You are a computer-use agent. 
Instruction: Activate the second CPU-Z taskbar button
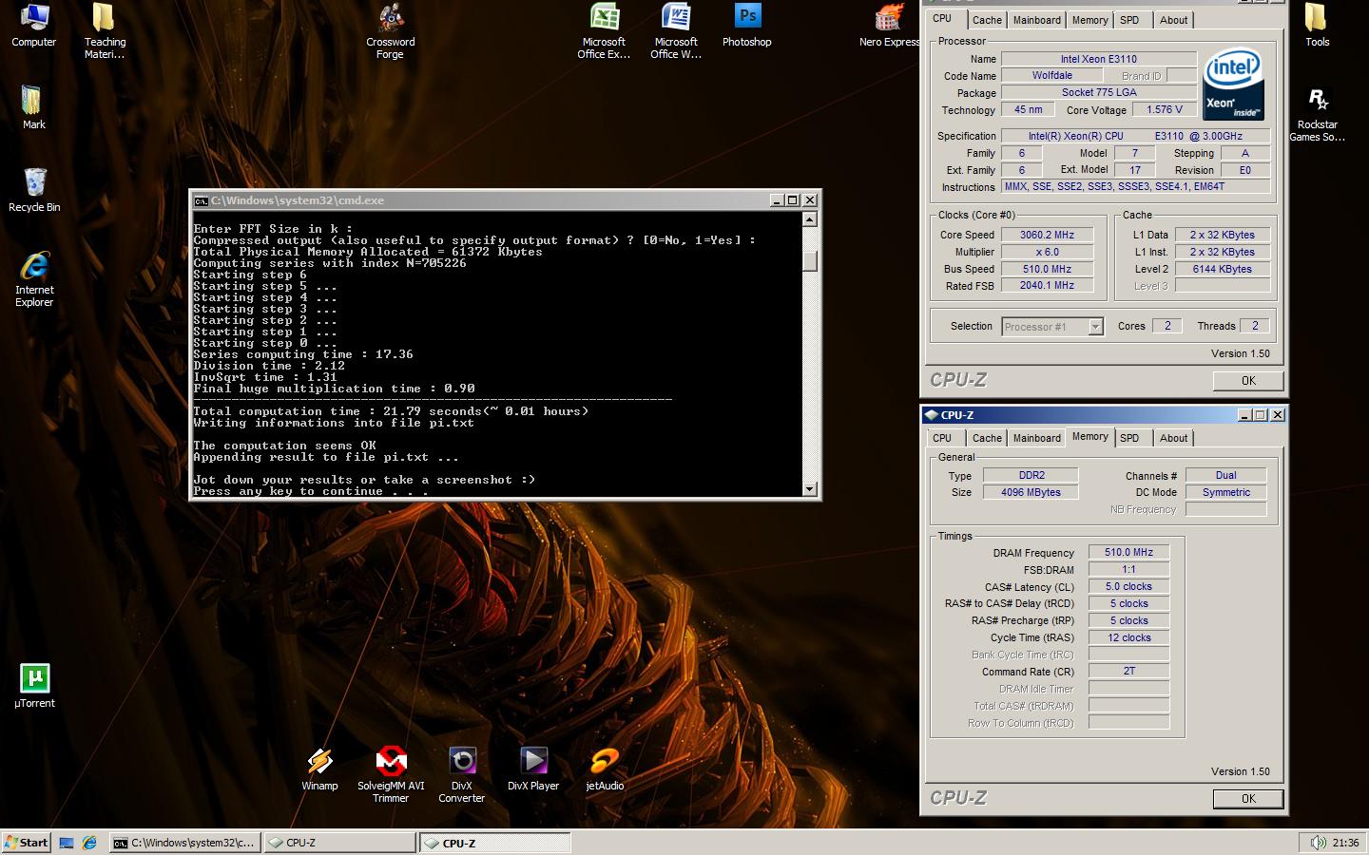point(495,843)
